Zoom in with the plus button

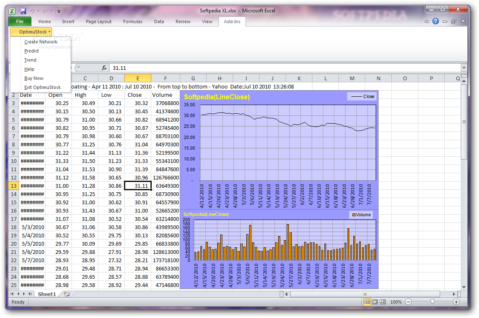tap(456, 302)
